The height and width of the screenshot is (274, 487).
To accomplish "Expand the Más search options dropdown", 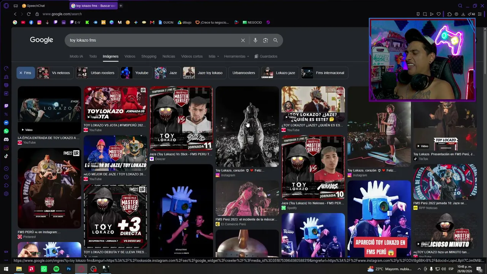I will [213, 56].
